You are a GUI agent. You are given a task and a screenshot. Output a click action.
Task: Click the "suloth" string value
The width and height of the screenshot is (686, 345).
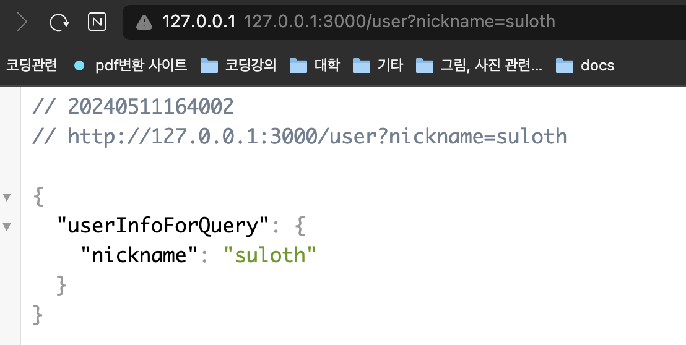(269, 255)
